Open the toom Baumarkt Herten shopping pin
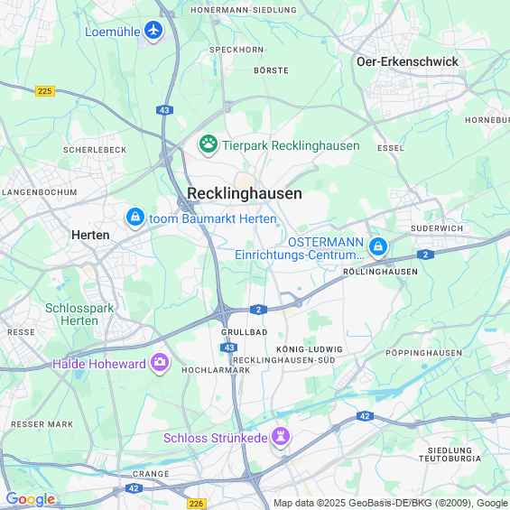510x510 pixels. click(x=135, y=218)
